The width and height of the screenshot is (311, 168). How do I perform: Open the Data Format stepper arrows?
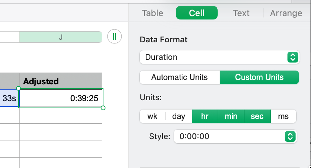[293, 57]
